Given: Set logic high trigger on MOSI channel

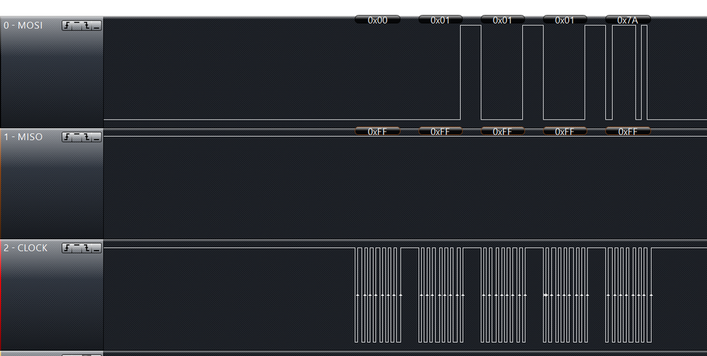Looking at the screenshot, I should click(x=77, y=25).
